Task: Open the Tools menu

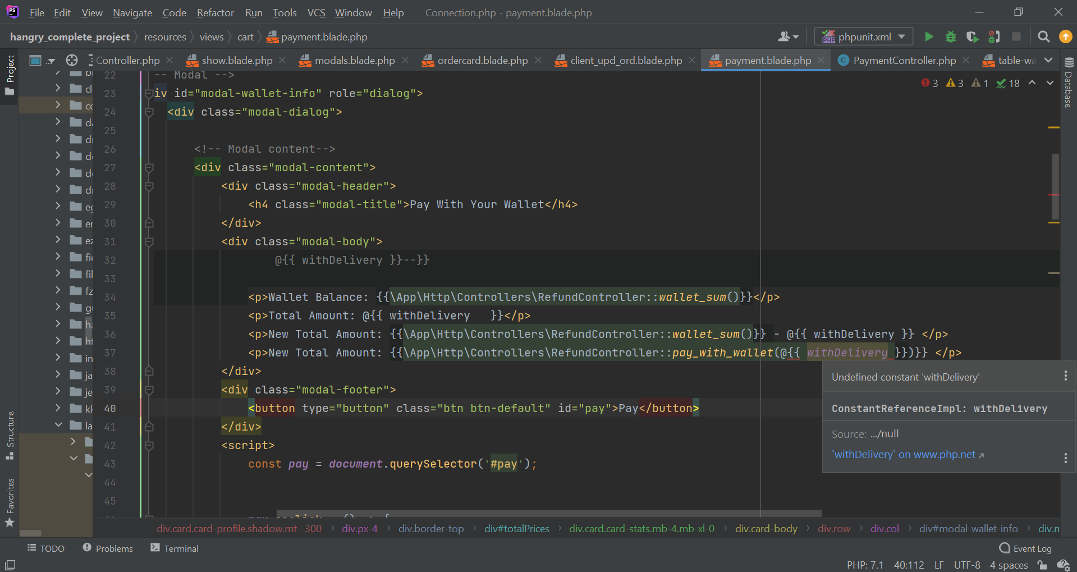Action: tap(285, 12)
